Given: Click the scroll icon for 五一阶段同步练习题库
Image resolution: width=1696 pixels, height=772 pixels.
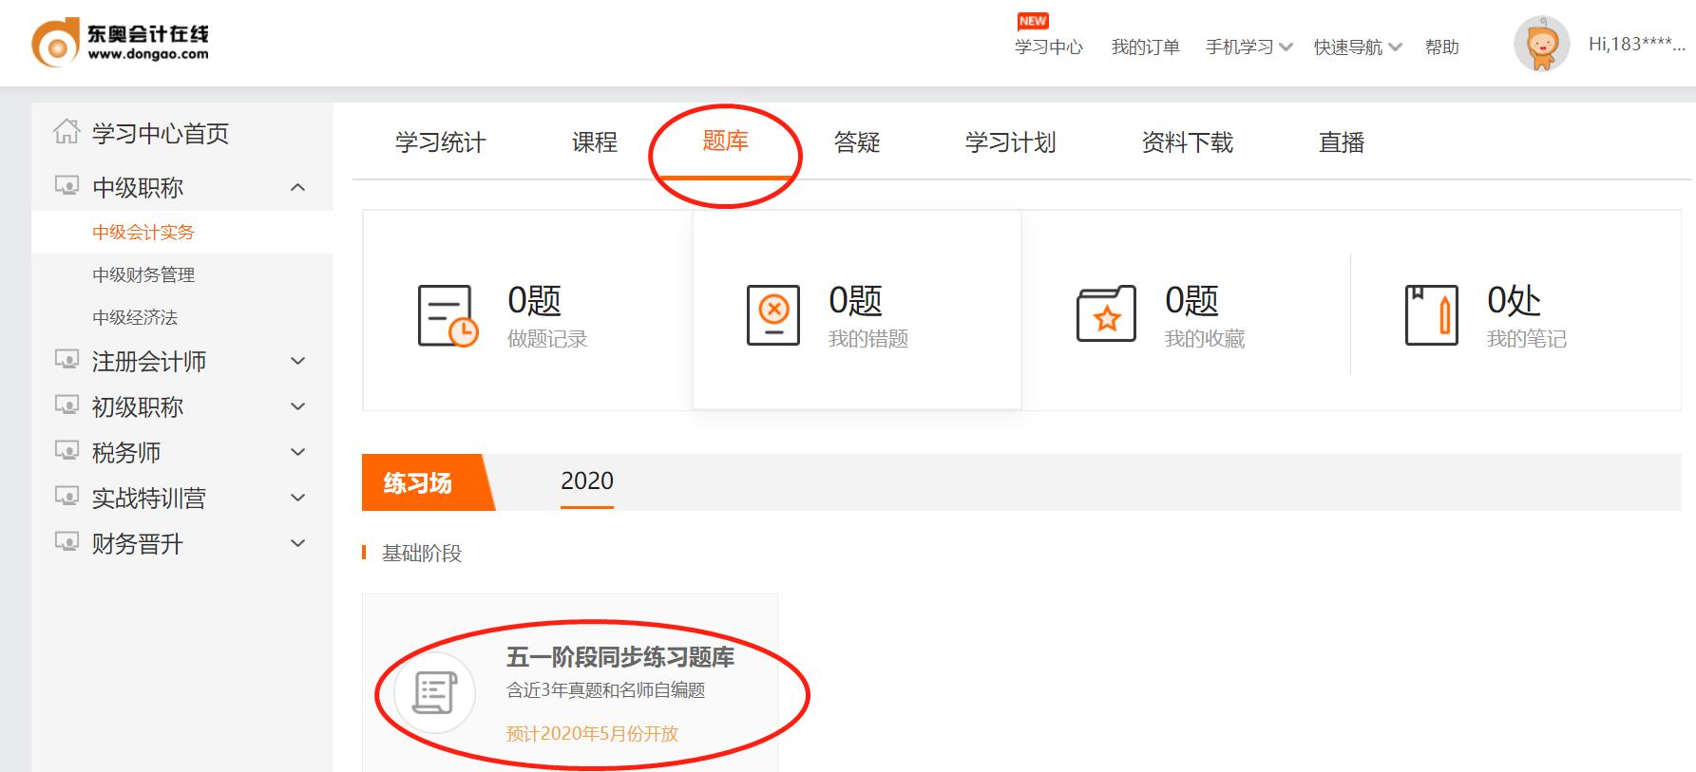Looking at the screenshot, I should 434,692.
